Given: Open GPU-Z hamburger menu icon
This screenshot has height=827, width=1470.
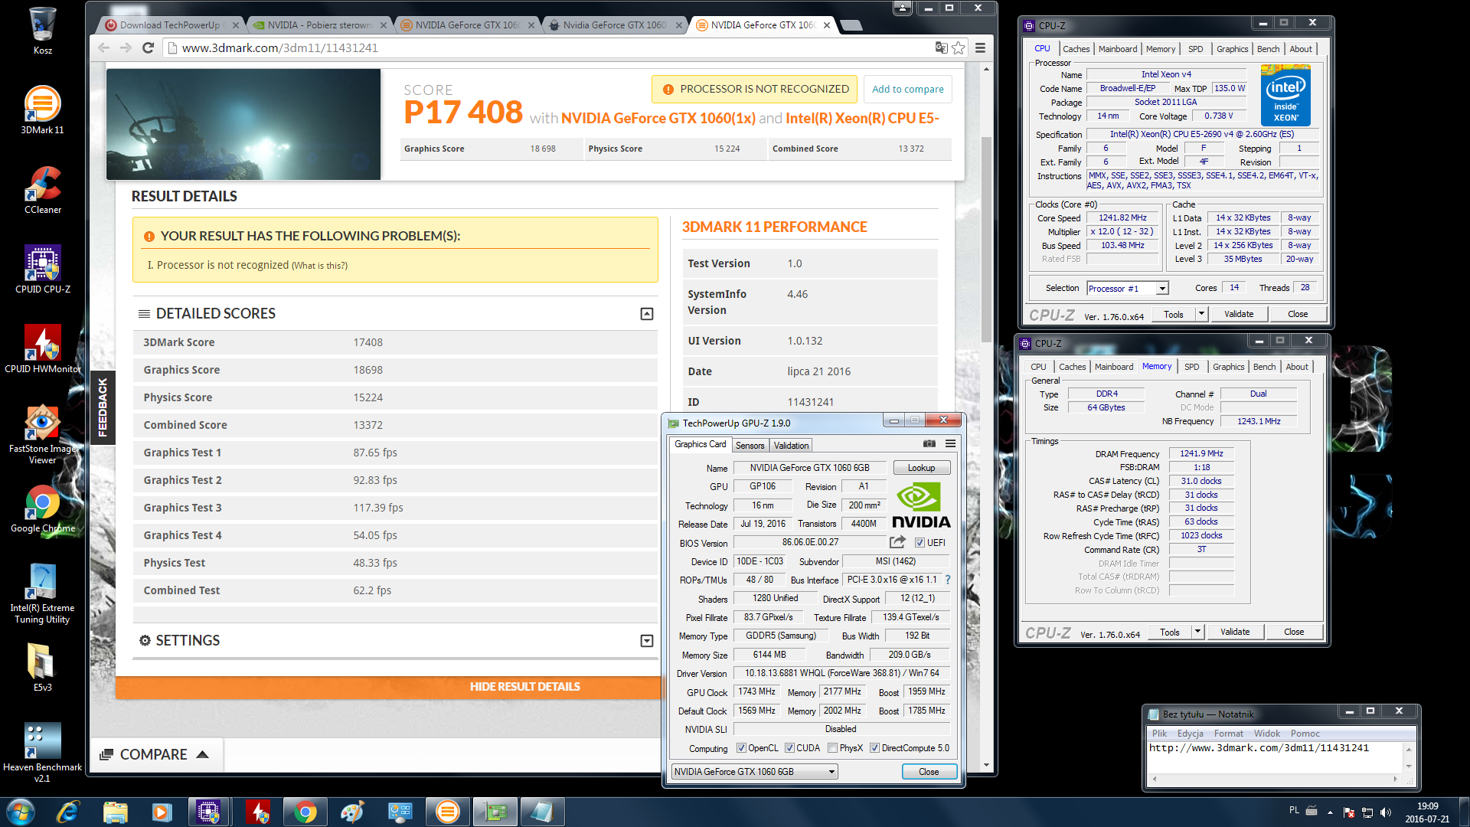Looking at the screenshot, I should click(x=950, y=443).
